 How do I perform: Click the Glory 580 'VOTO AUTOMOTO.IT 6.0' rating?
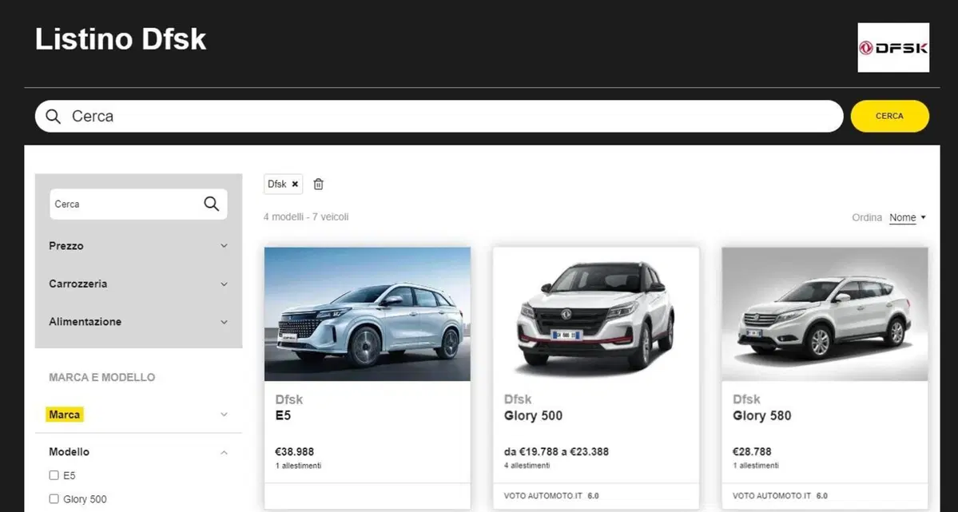pos(780,496)
